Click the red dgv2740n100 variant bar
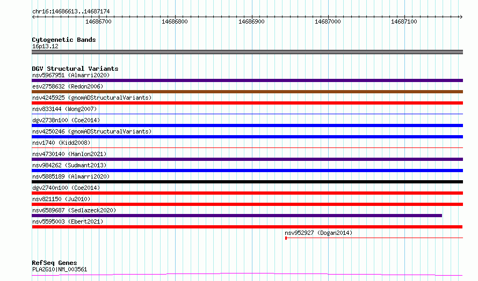 coord(247,193)
